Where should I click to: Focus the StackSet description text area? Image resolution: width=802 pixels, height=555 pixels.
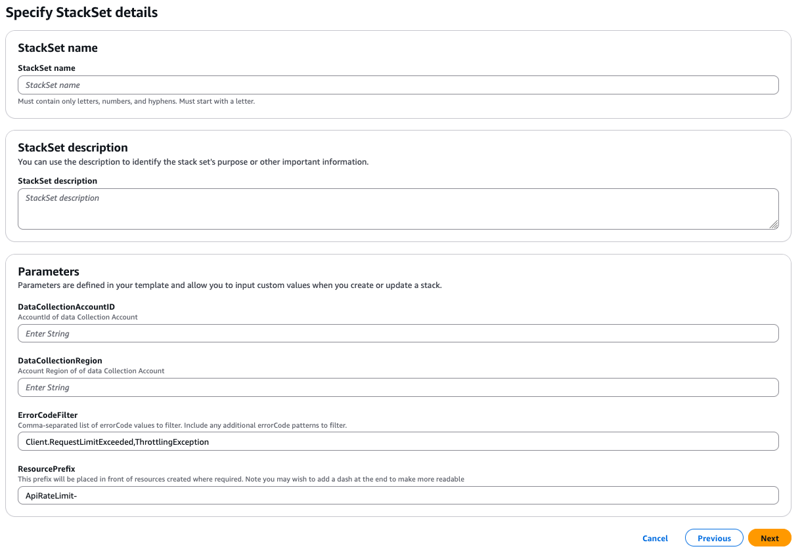[x=398, y=209]
